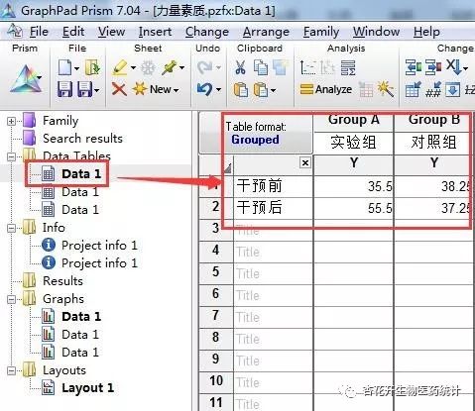Click the sort X column icon
Screen dimensions: 475x411
(x=453, y=67)
